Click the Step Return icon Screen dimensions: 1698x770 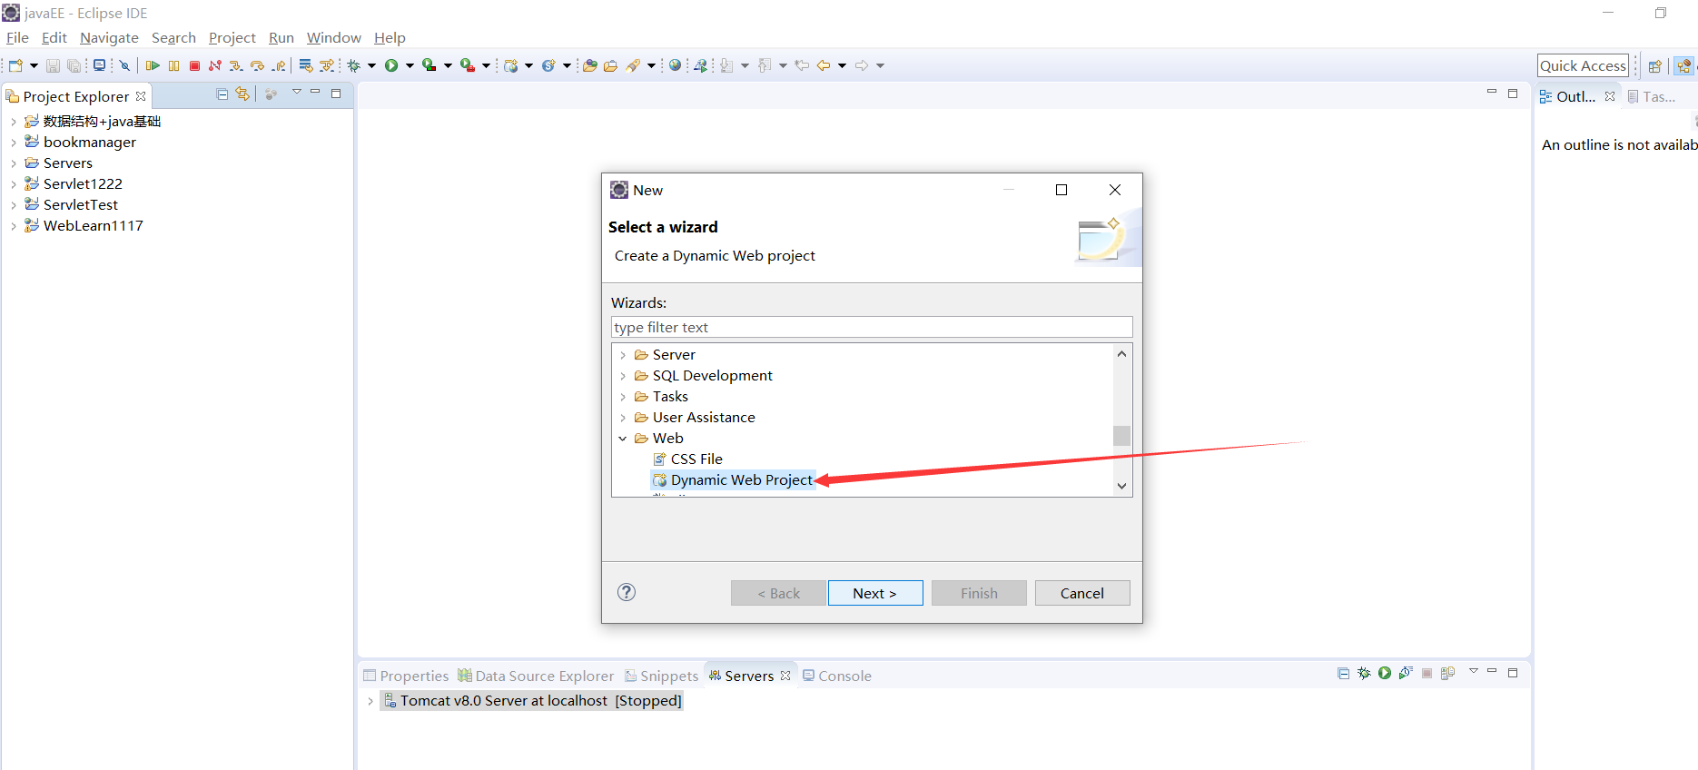point(279,65)
